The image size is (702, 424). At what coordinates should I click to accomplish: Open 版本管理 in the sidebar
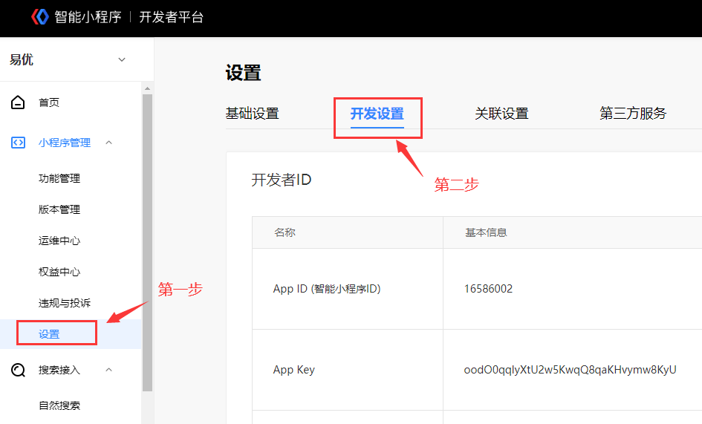click(59, 209)
